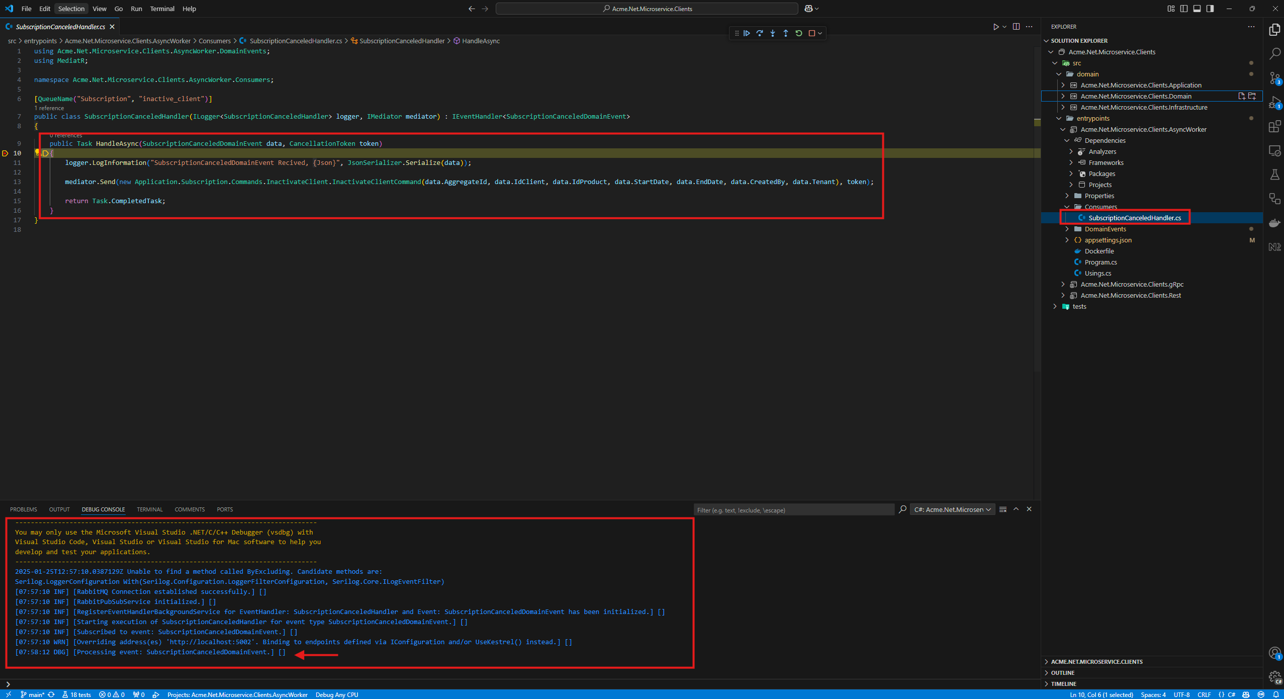
Task: Collapse the domain folder
Action: [x=1059, y=74]
